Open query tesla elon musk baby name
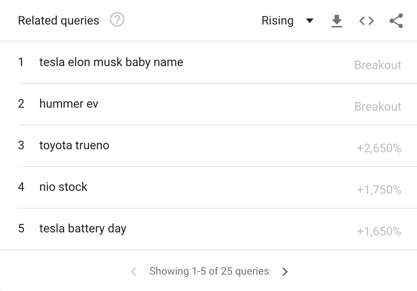This screenshot has height=291, width=417. tap(111, 62)
